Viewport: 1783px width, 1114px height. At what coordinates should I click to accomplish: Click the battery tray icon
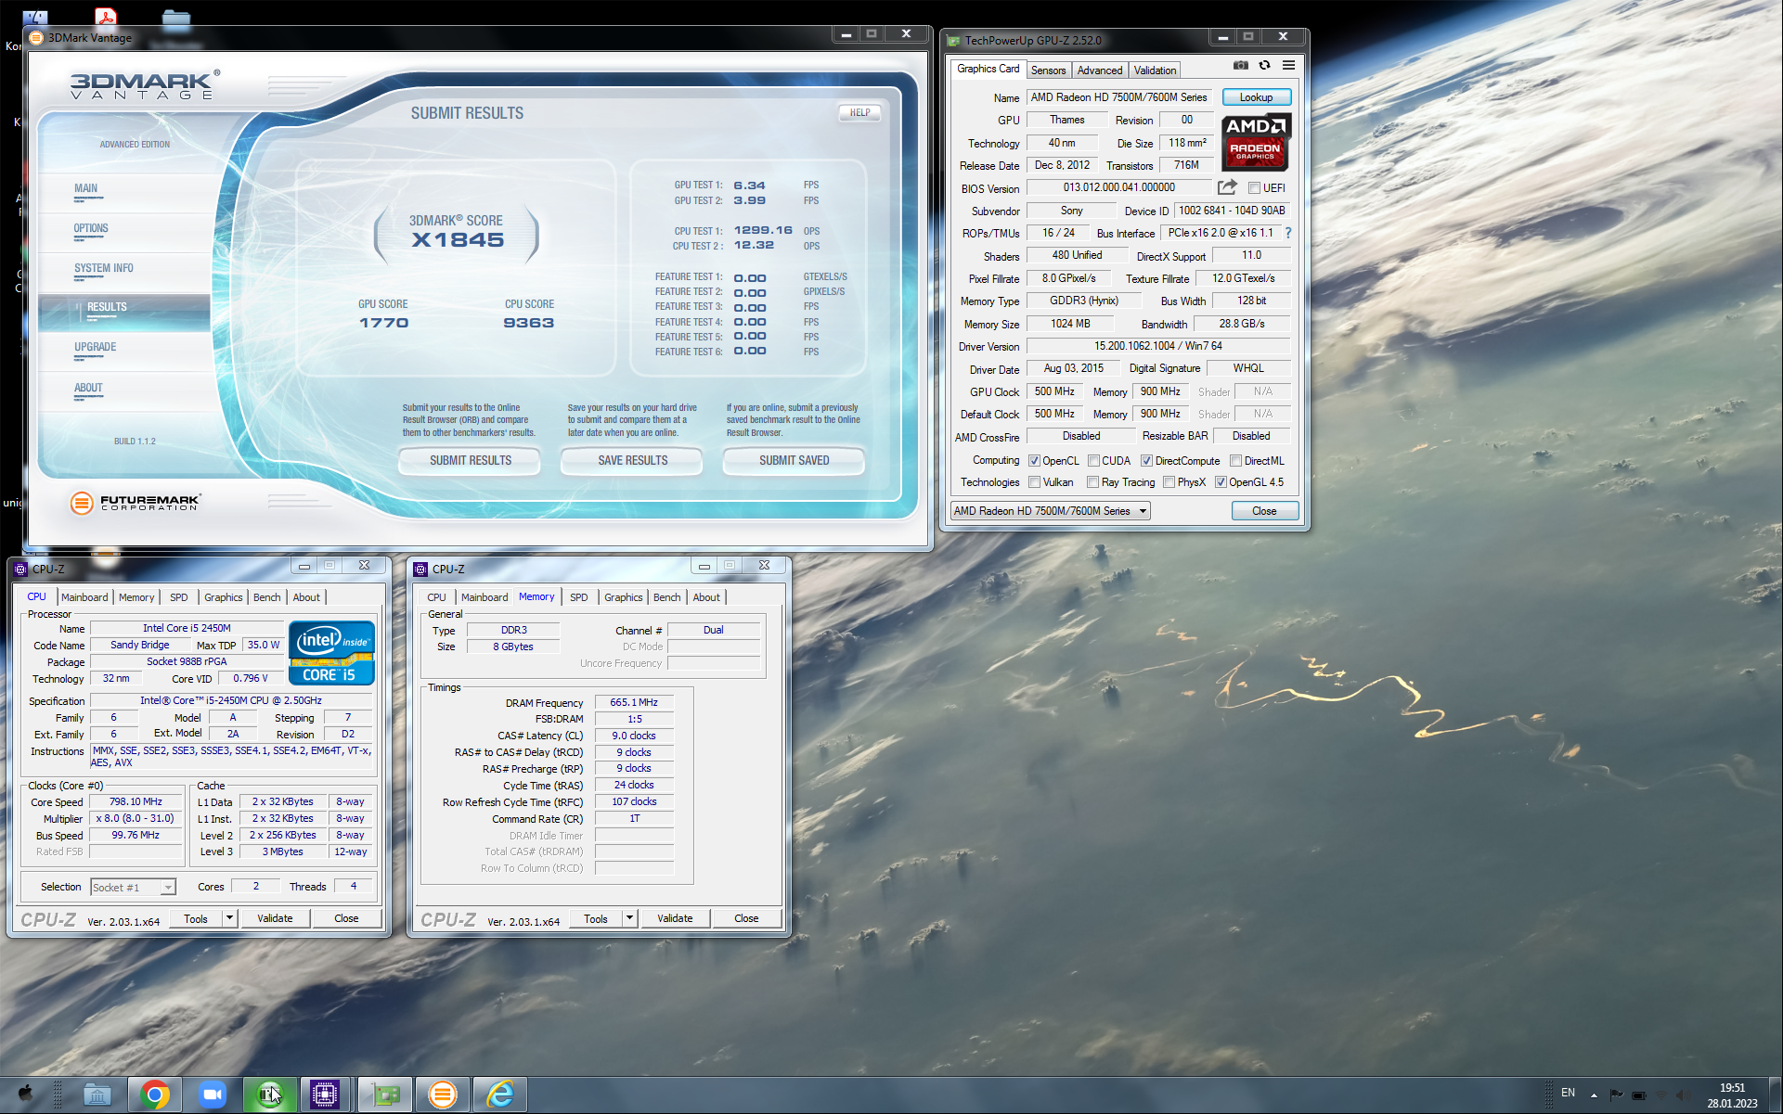point(1639,1095)
